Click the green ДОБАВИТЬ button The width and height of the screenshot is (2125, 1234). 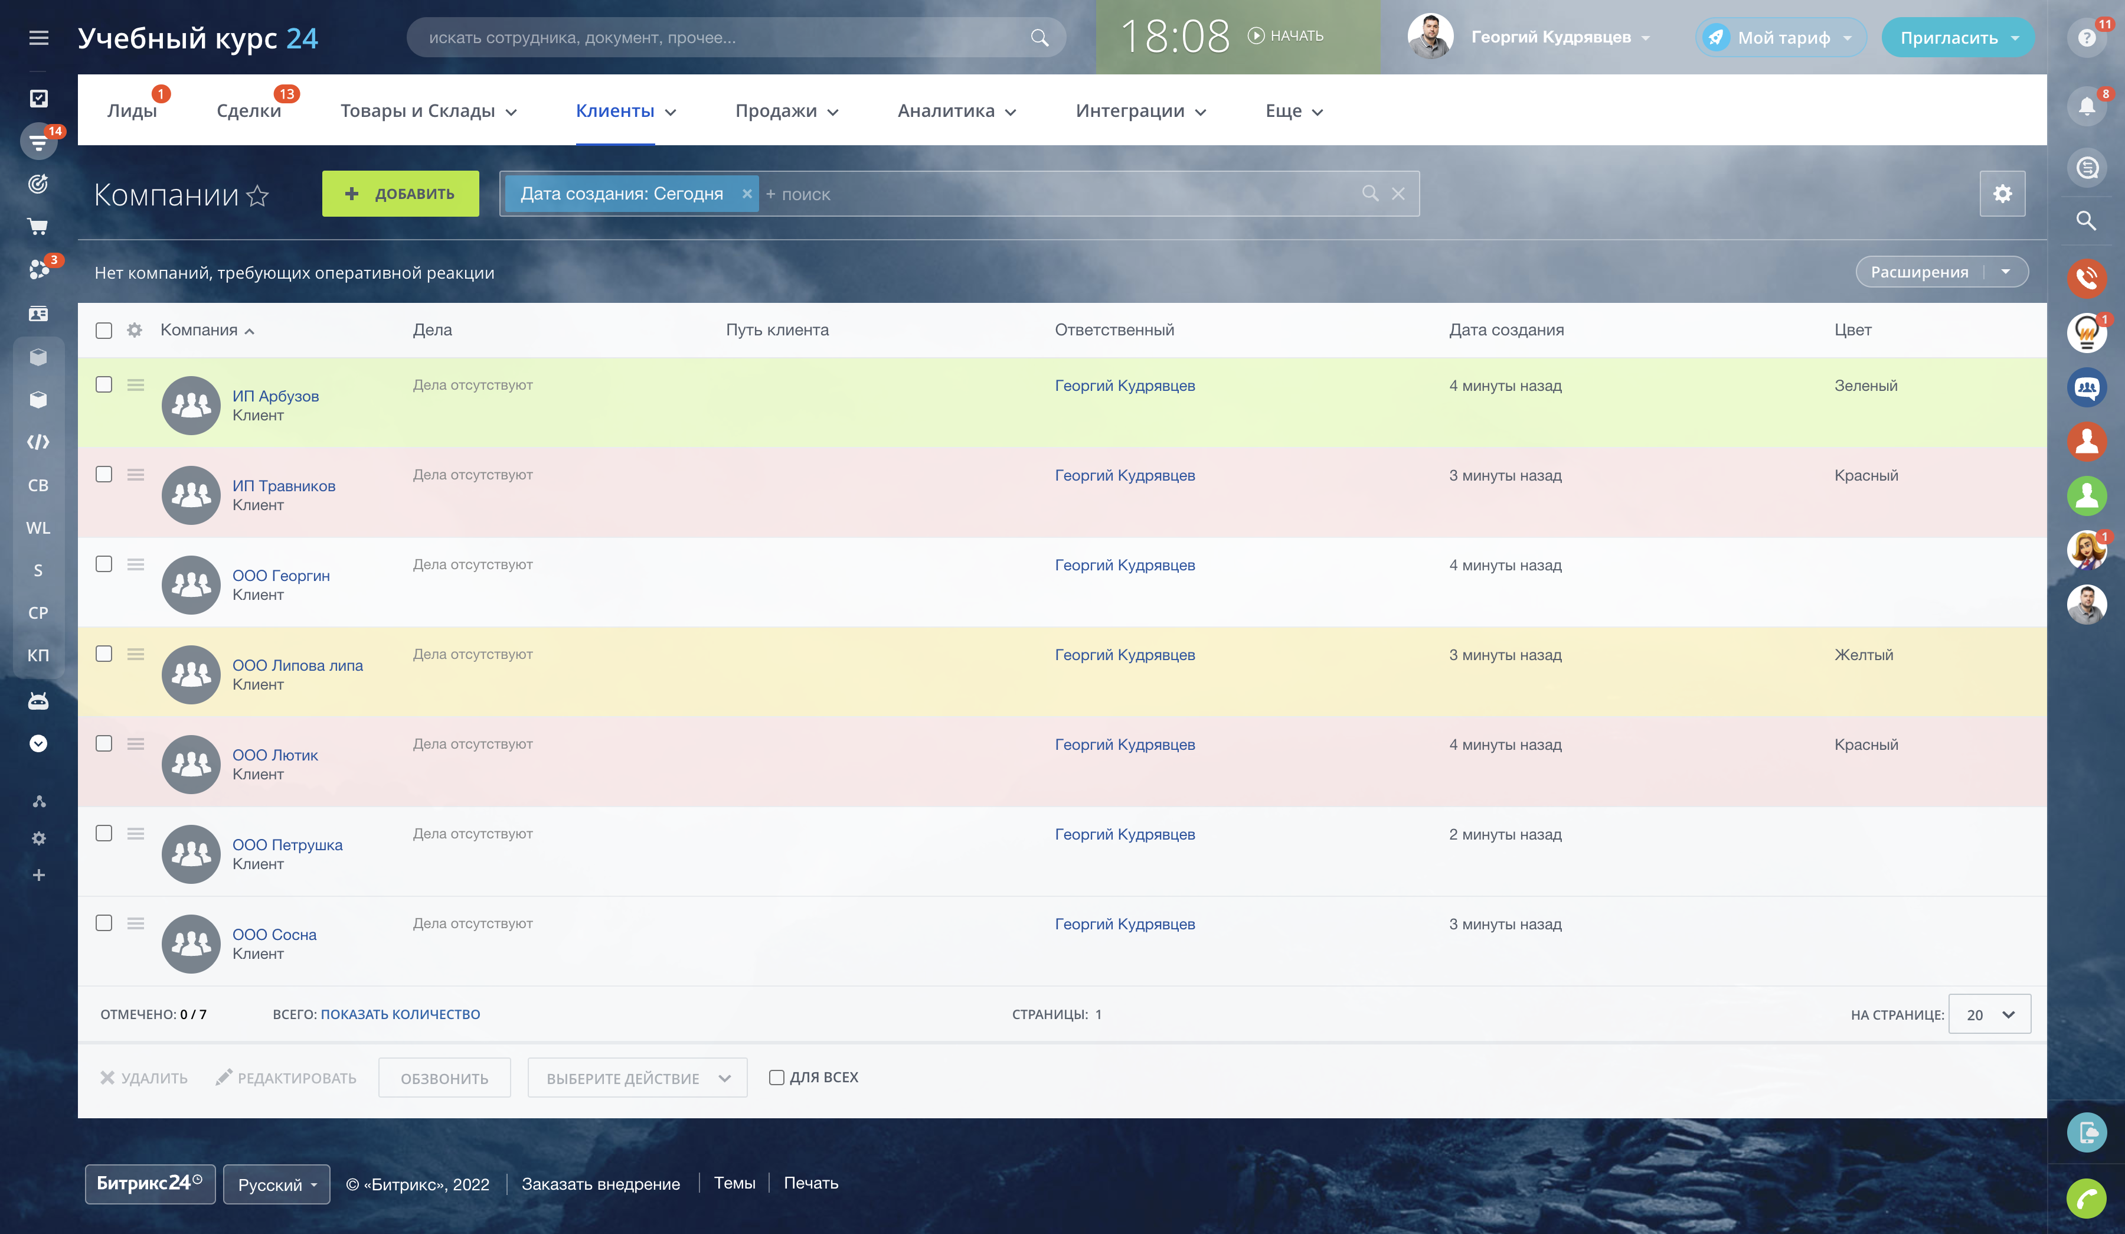point(401,194)
